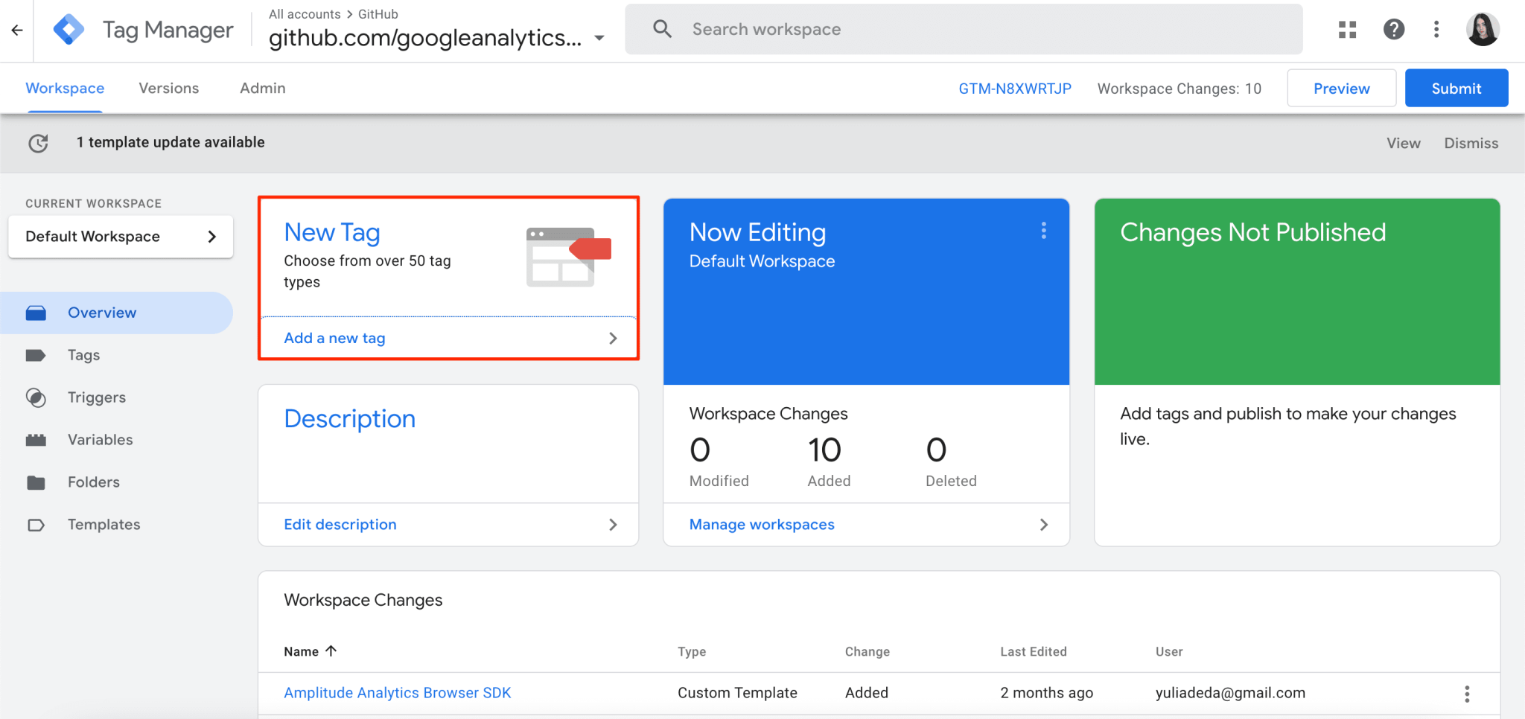Click the Submit button

pos(1456,89)
